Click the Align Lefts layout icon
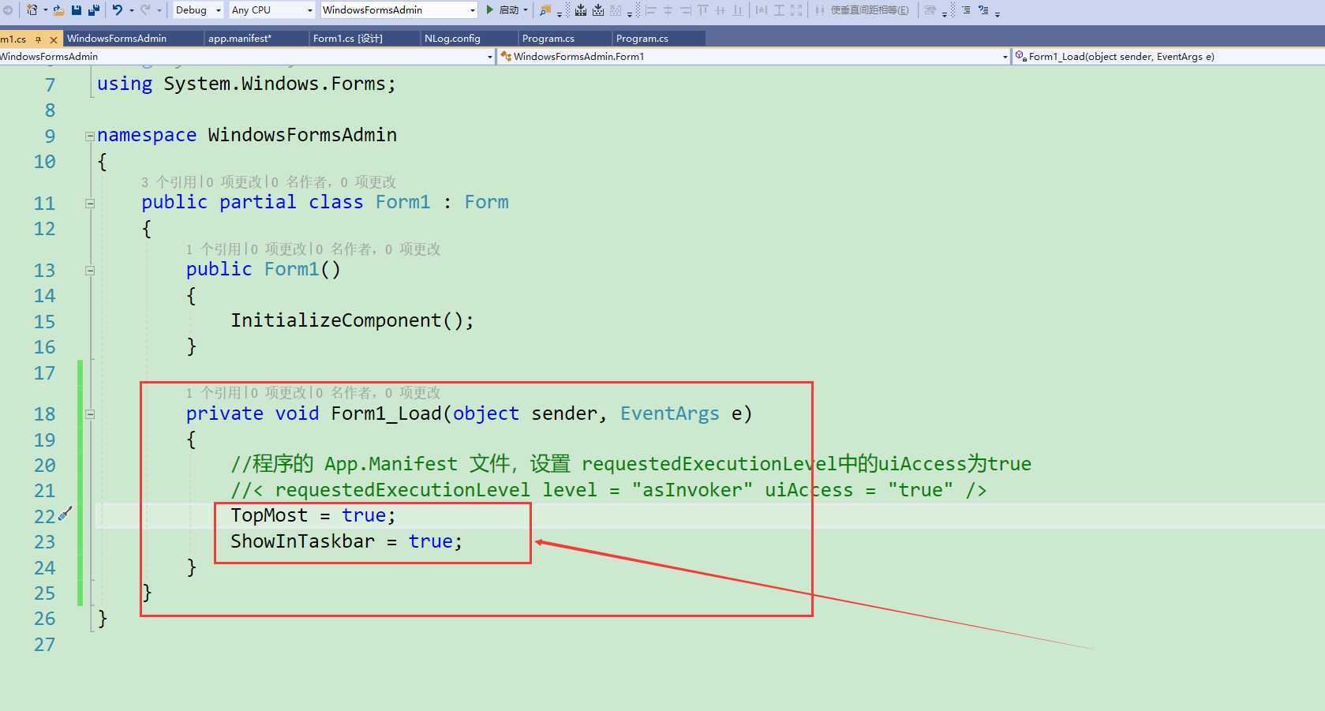Viewport: 1325px width, 711px height. coord(651,10)
